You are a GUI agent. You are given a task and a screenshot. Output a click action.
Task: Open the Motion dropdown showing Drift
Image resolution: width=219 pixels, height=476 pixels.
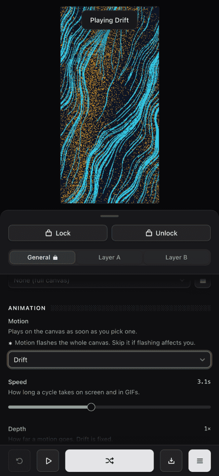[109, 360]
